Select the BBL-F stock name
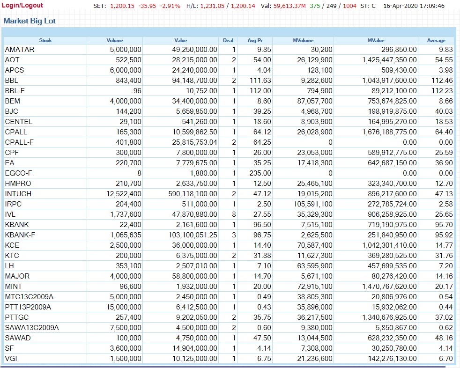The height and width of the screenshot is (368, 460). (x=15, y=91)
